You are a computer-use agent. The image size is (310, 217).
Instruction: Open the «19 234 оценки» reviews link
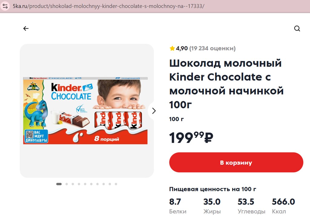(212, 48)
